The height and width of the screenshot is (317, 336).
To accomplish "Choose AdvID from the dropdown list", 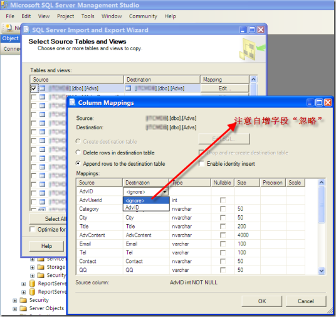I will coord(146,207).
